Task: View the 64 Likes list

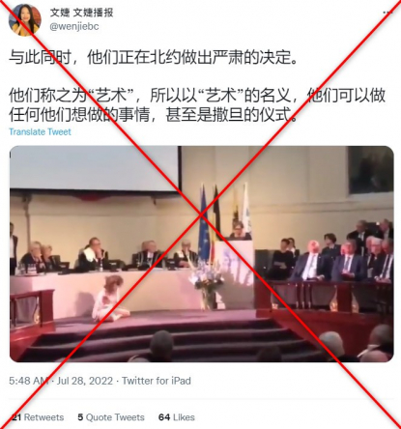Action: 177,417
